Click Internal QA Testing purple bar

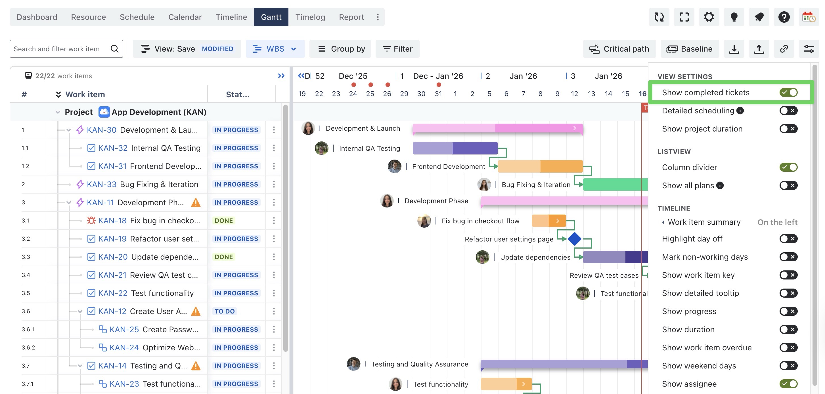[x=455, y=149]
